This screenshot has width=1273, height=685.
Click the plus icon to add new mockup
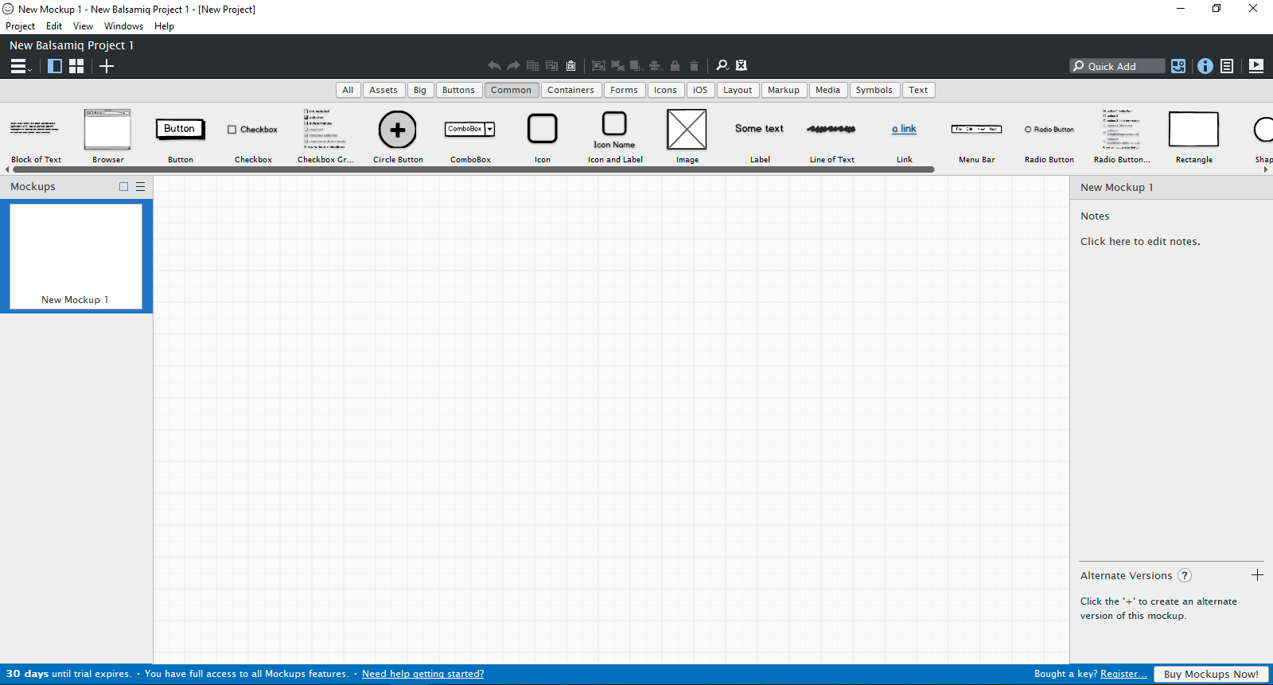(107, 66)
